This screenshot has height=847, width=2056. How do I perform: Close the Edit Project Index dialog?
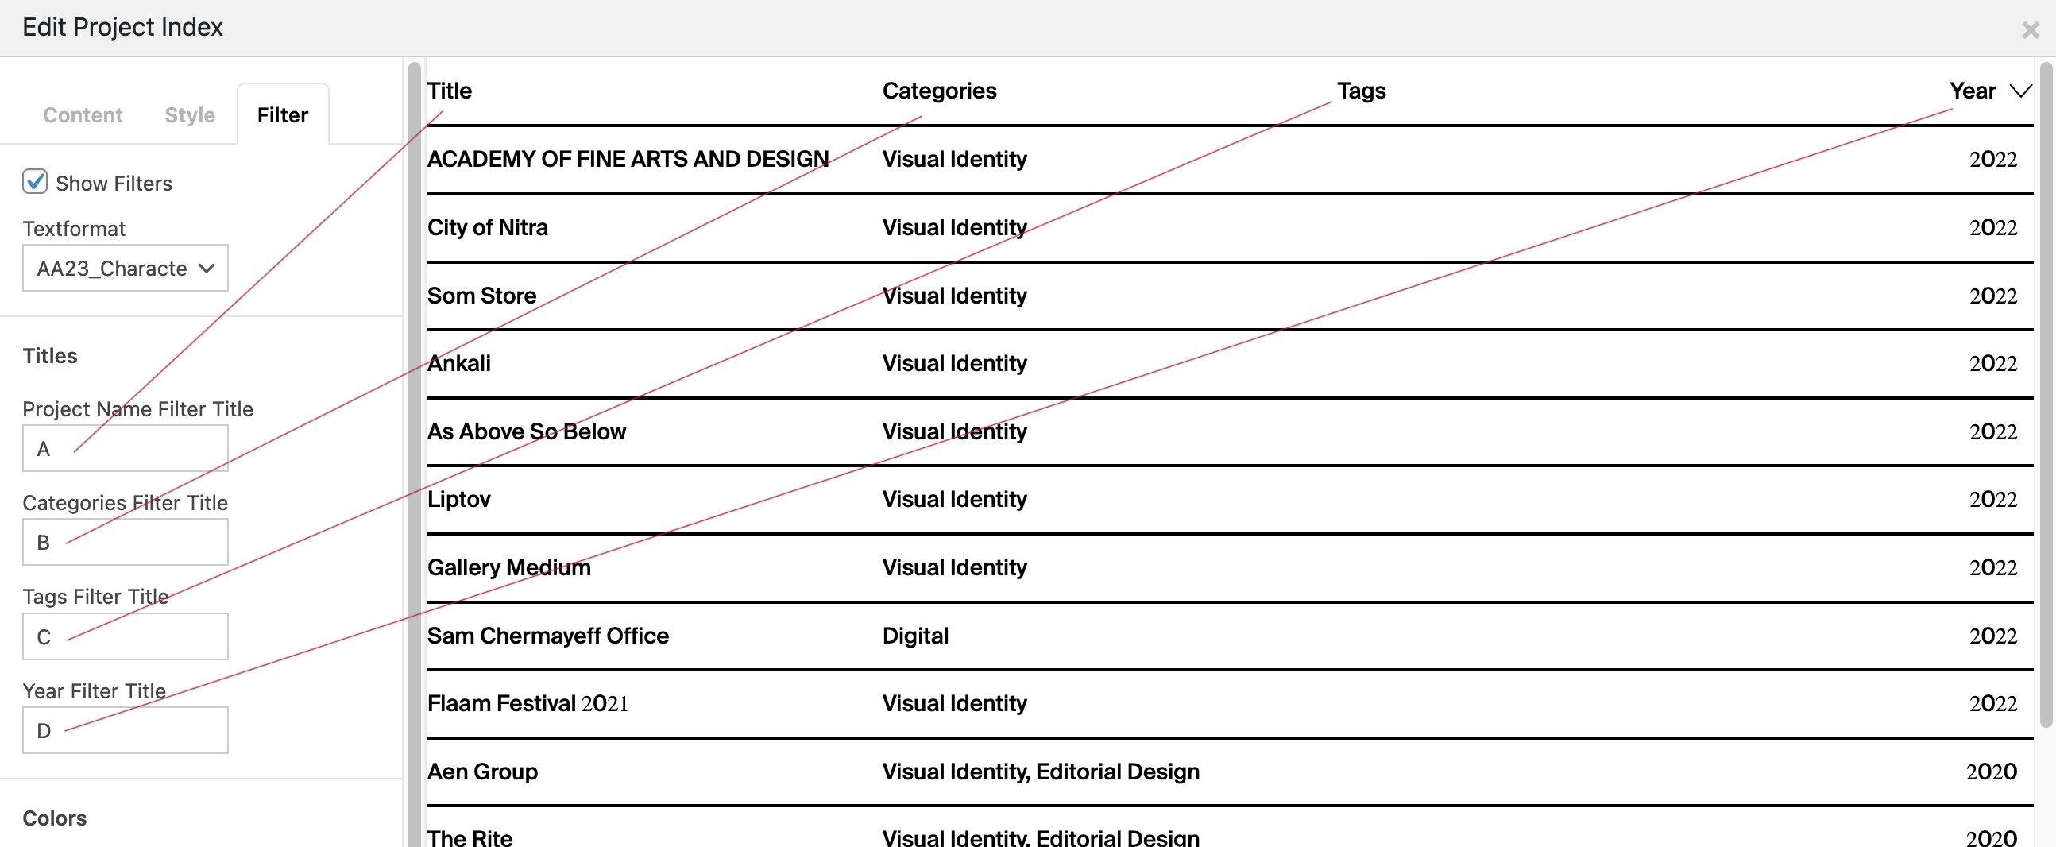[x=2030, y=30]
